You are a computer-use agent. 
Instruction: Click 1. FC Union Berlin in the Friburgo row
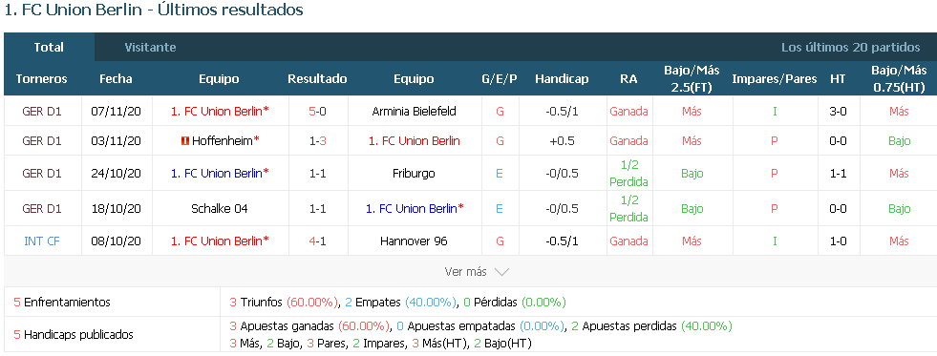pos(220,173)
